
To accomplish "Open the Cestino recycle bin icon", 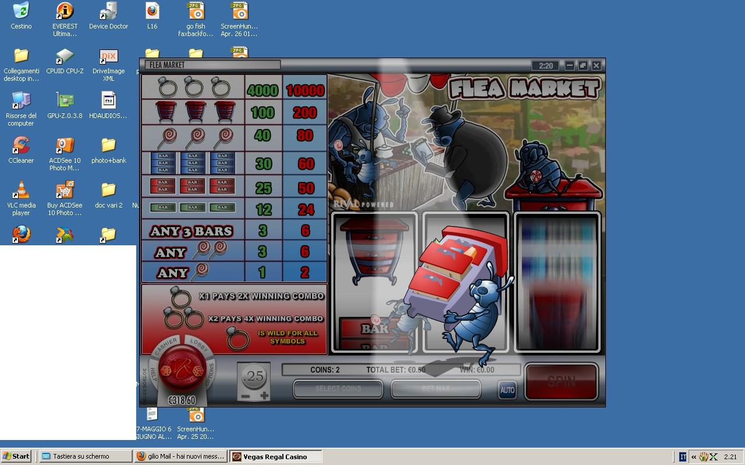I will coord(21,16).
